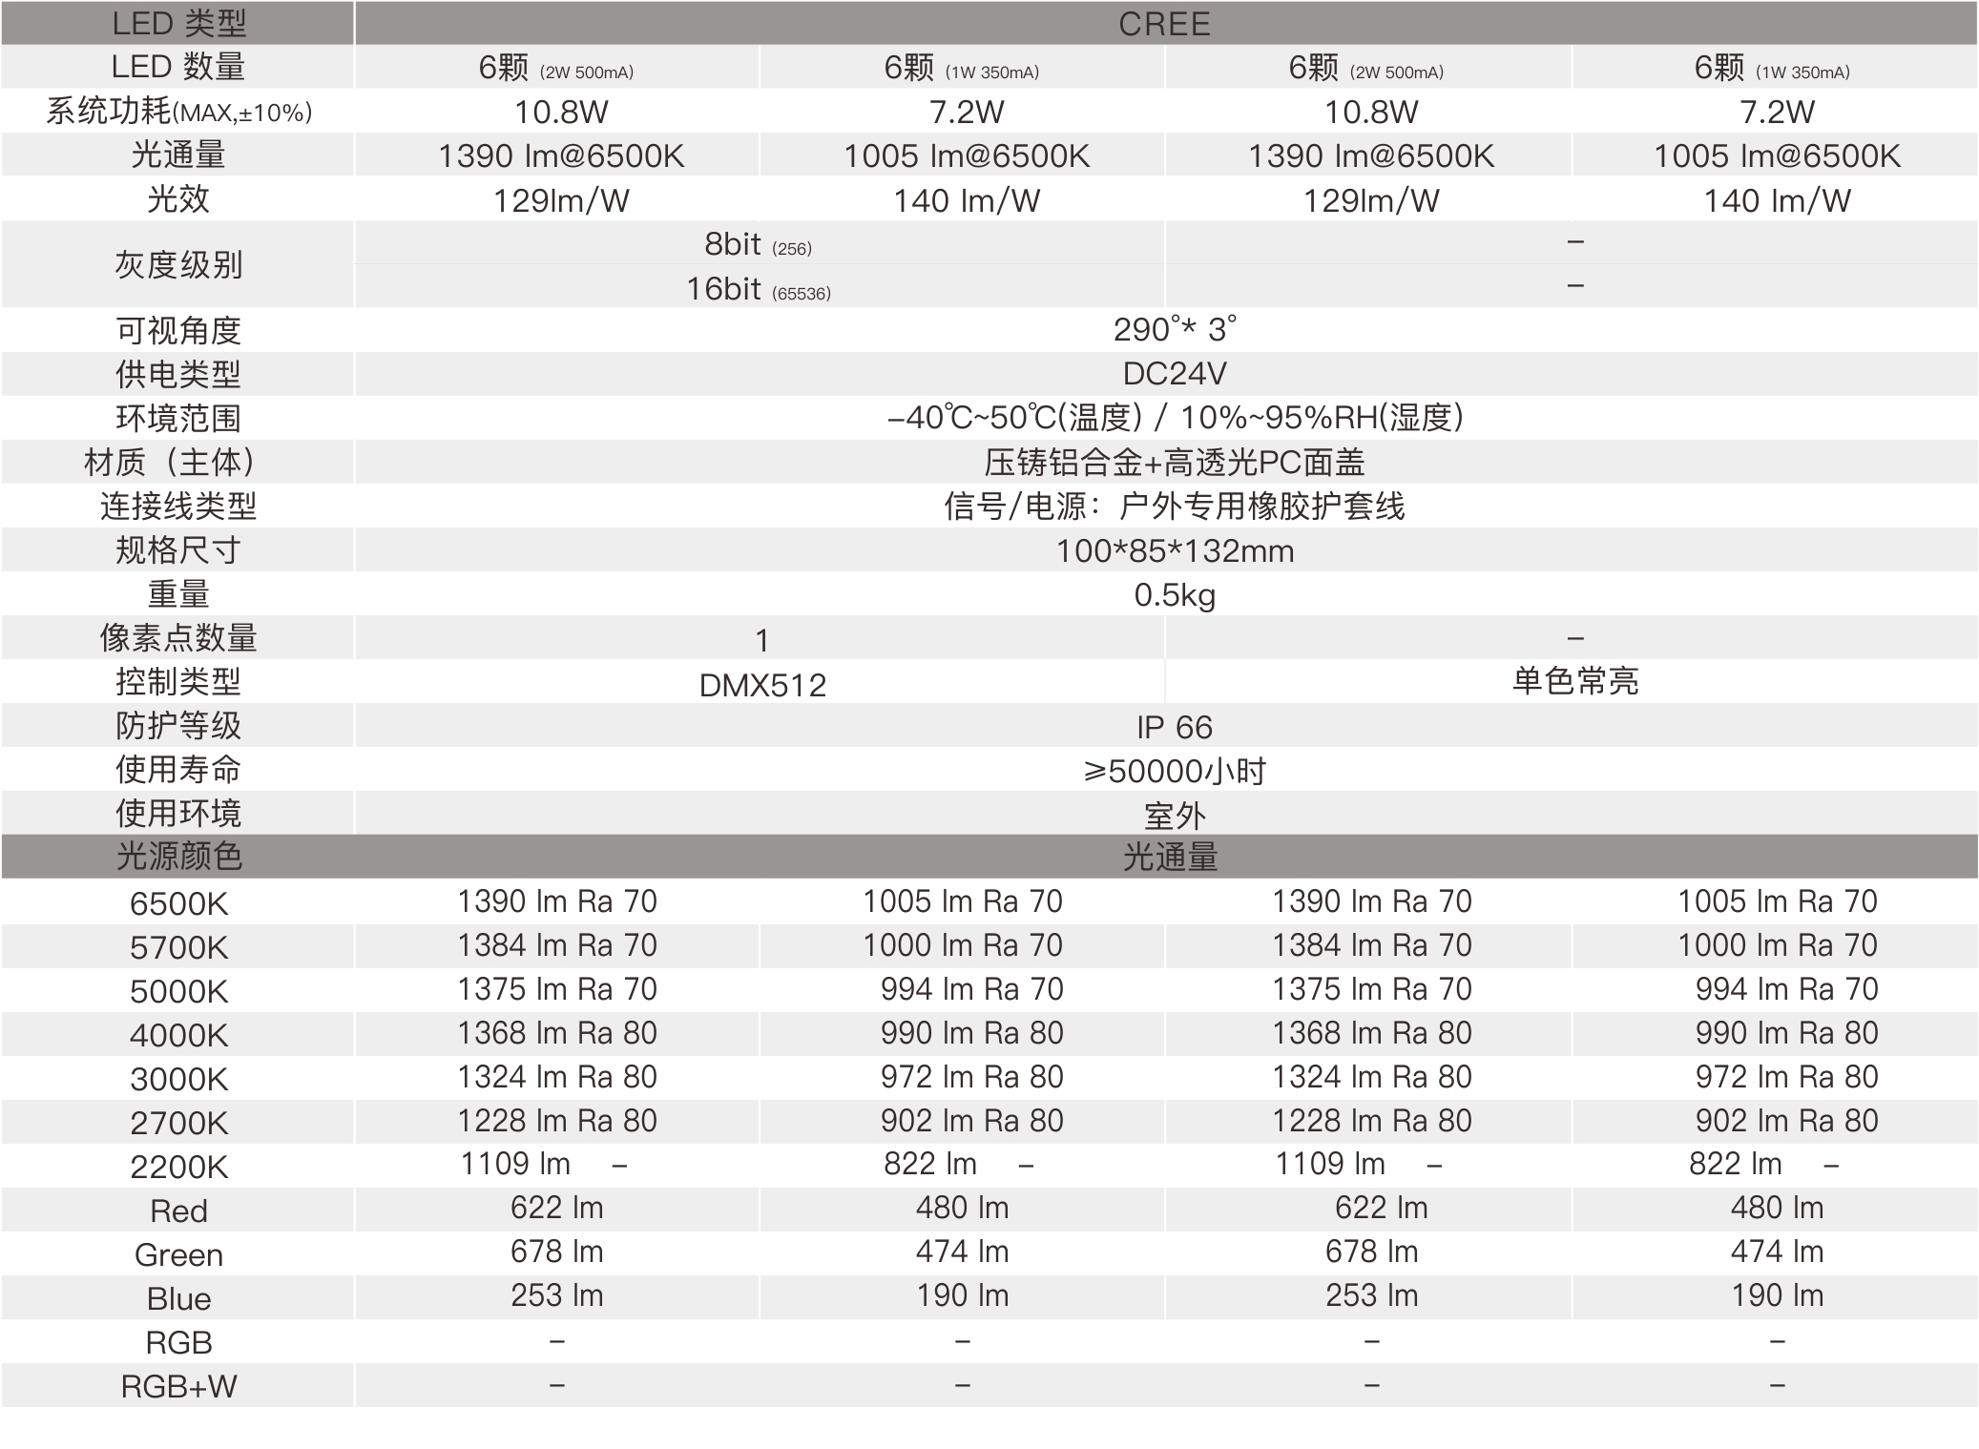Click the '信号/电源：户外专用橡胶护套线' value
Screen dimensions: 1979x1449
click(x=1175, y=506)
